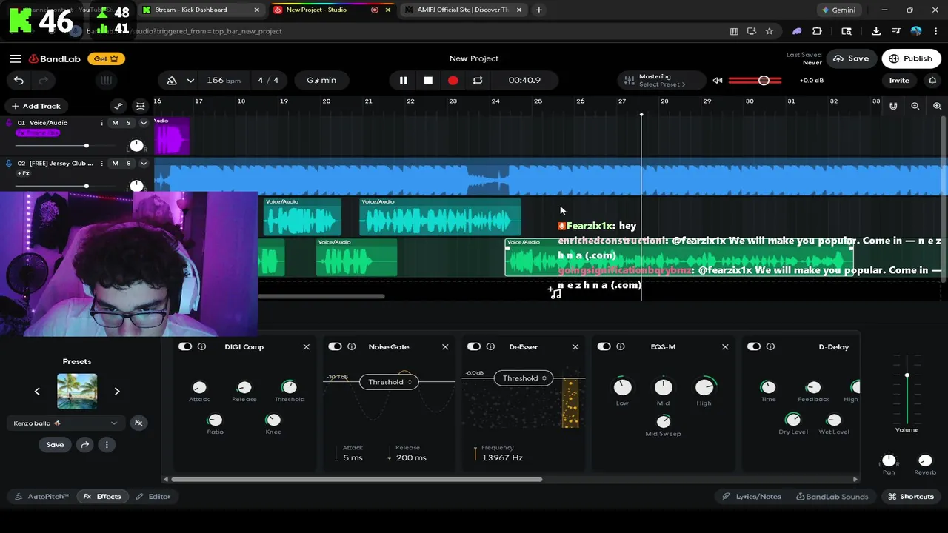
Task: Open Noise Gate Threshold selector
Action: 389,382
